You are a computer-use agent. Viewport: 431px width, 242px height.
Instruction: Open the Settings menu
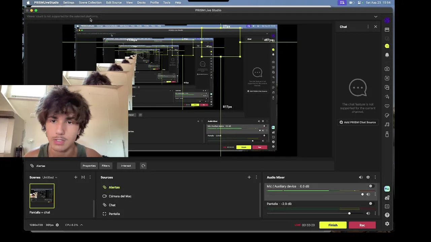pos(69,3)
